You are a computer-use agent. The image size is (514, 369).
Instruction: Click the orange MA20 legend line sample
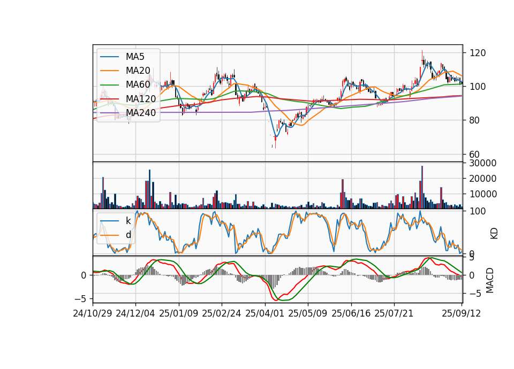(x=109, y=71)
